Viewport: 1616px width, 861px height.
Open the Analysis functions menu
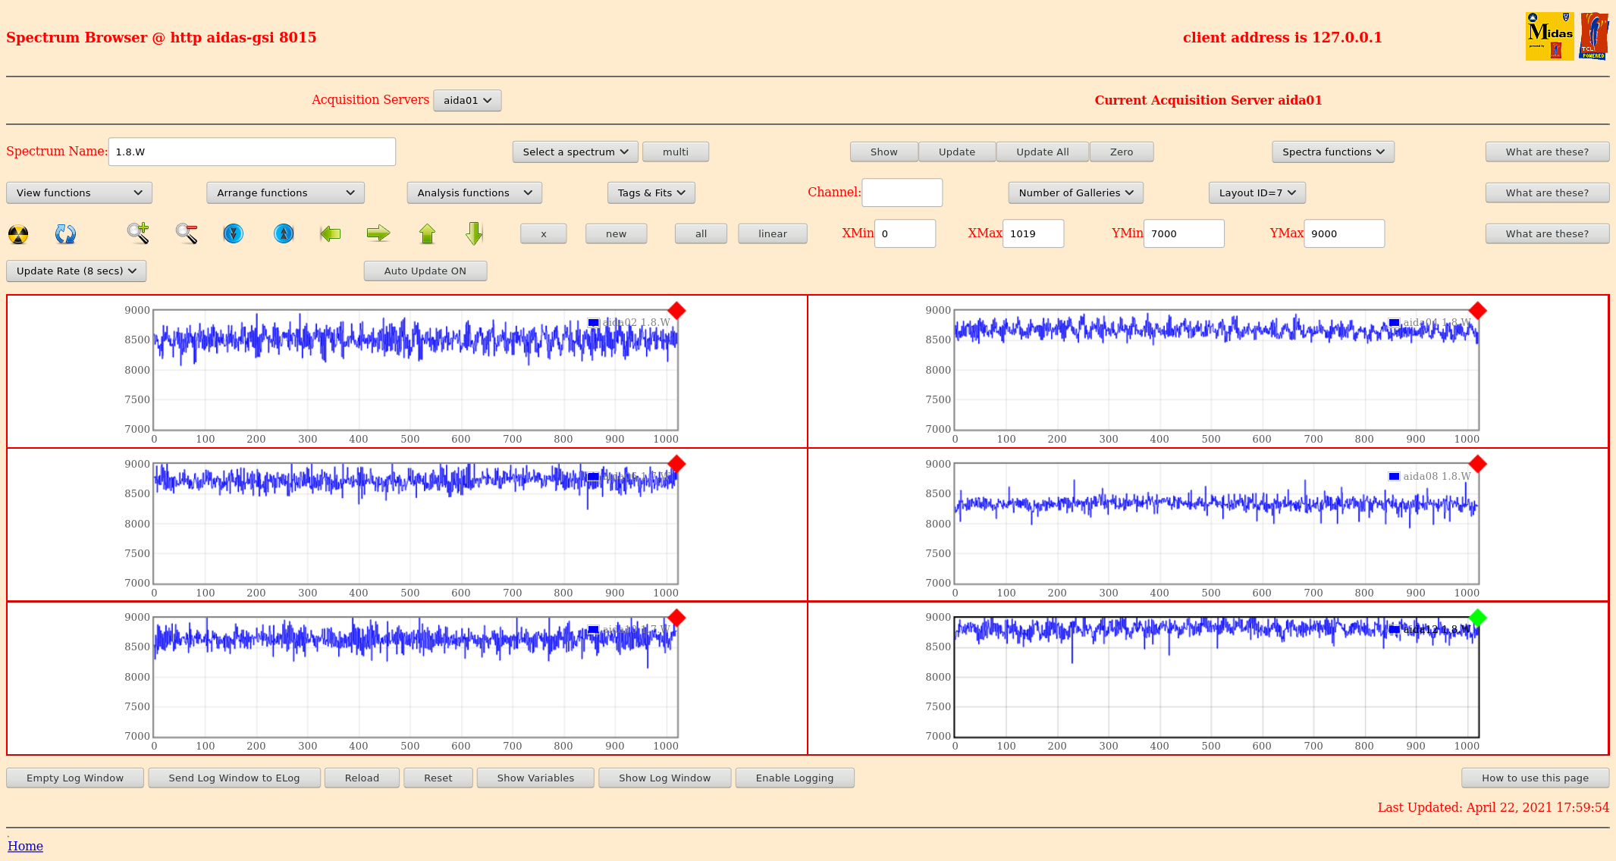[x=474, y=193]
